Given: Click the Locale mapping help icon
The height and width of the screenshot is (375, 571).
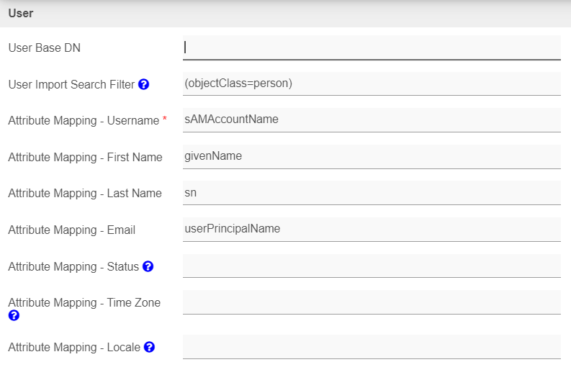Looking at the screenshot, I should click(149, 347).
